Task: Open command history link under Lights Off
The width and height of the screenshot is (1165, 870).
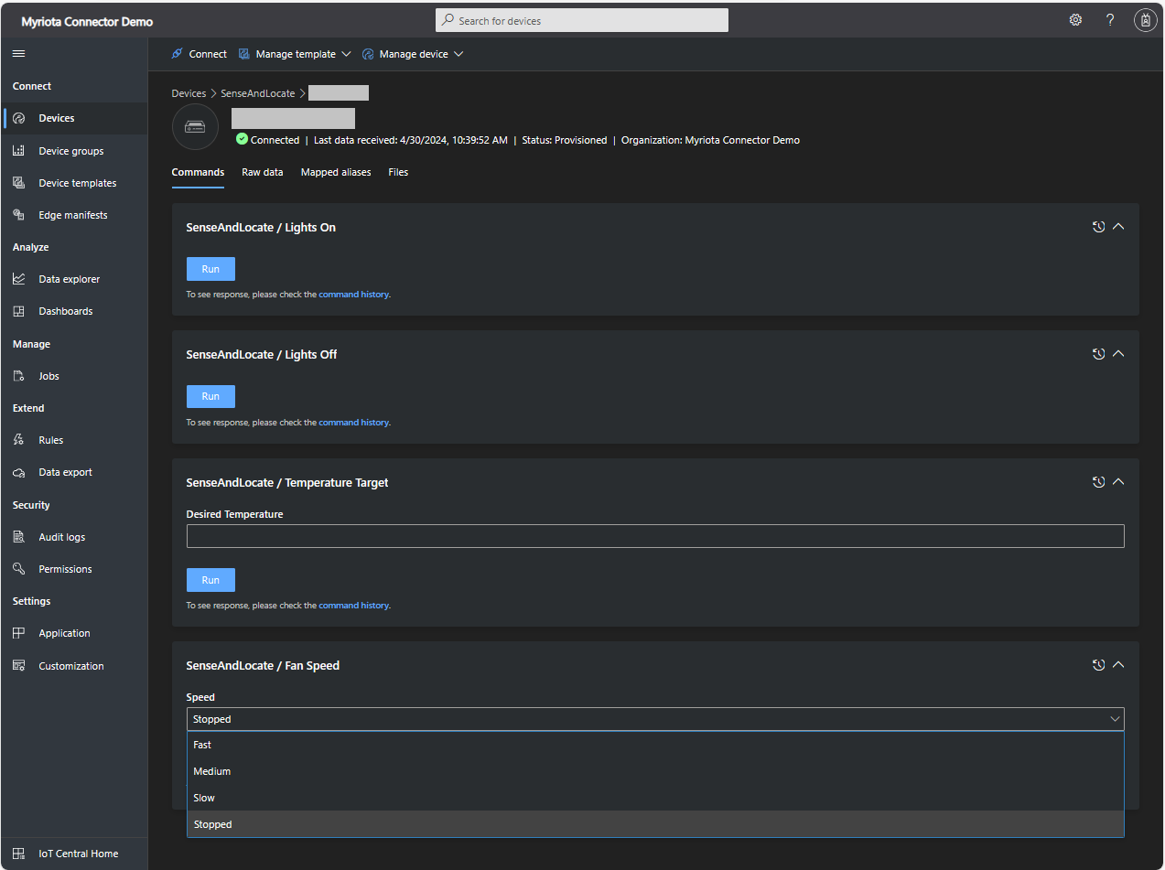Action: (x=353, y=423)
